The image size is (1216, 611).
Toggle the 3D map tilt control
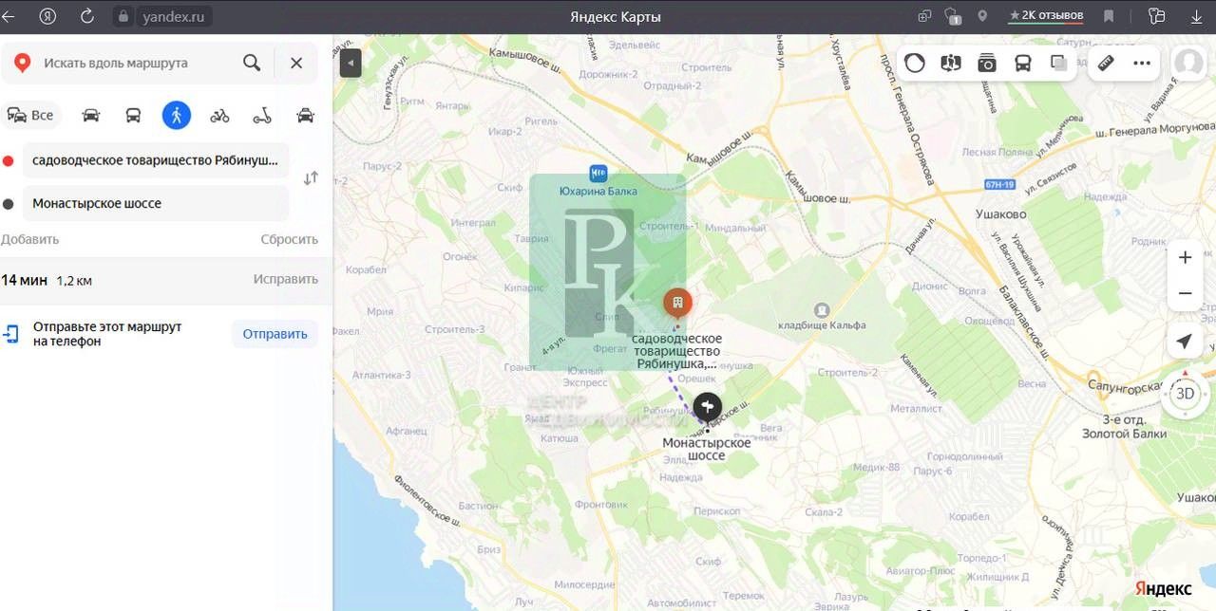(1185, 394)
